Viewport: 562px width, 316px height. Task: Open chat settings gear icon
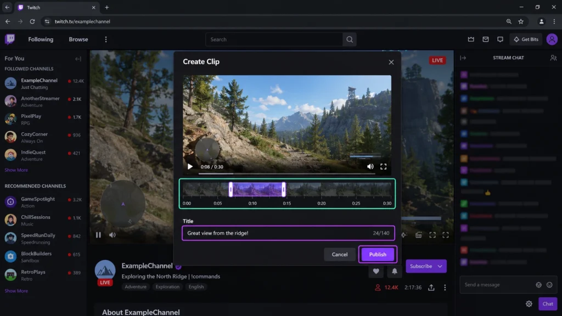pos(529,304)
